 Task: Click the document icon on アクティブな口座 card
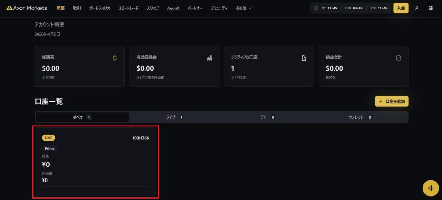point(303,58)
